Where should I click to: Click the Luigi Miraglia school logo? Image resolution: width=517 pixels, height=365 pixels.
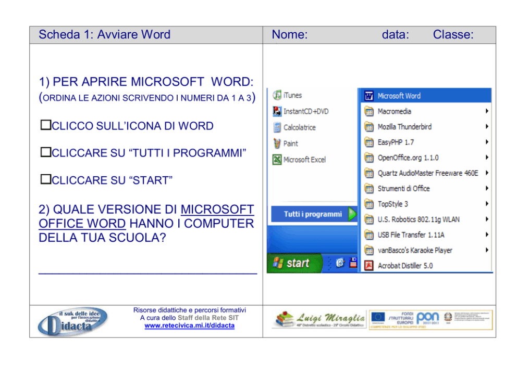(x=319, y=320)
